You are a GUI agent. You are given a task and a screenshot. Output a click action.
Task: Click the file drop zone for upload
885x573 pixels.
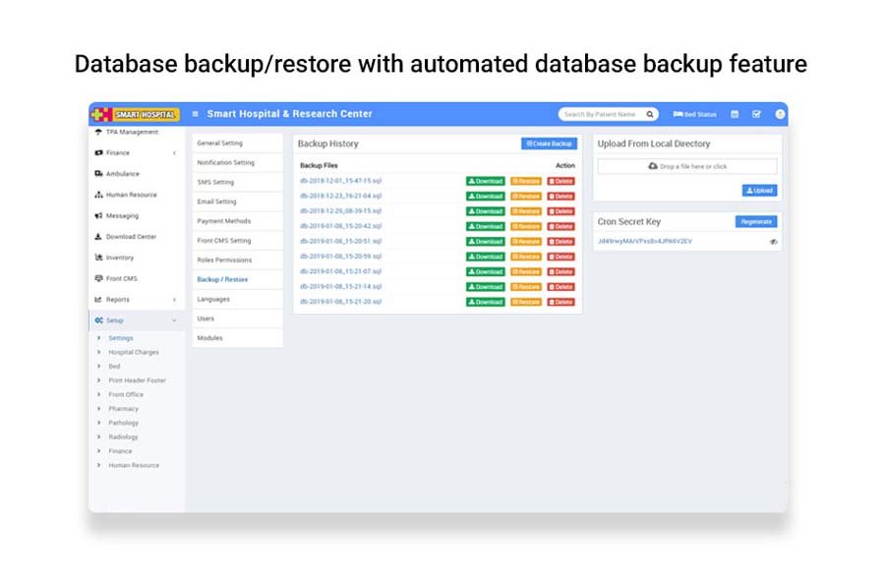click(x=687, y=167)
